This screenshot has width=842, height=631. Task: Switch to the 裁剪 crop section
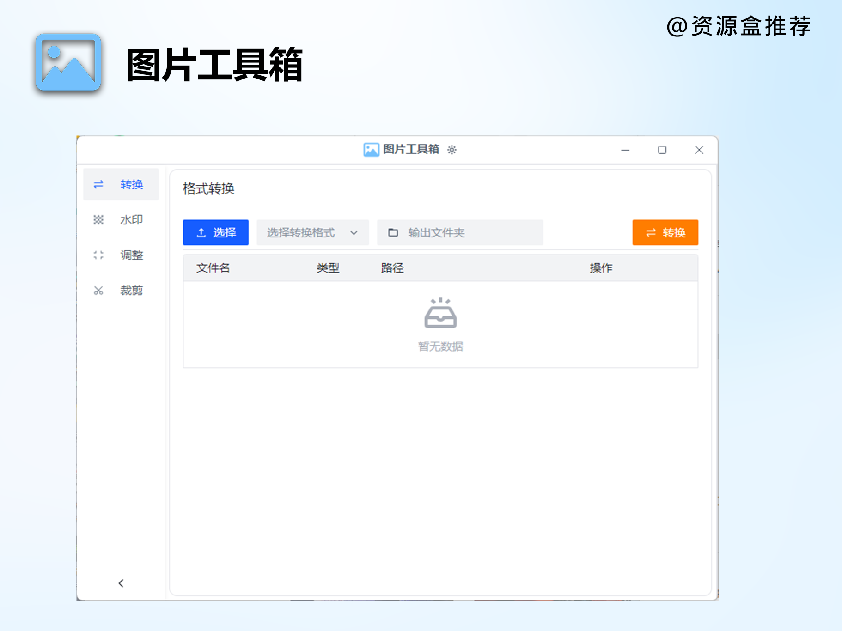click(121, 291)
